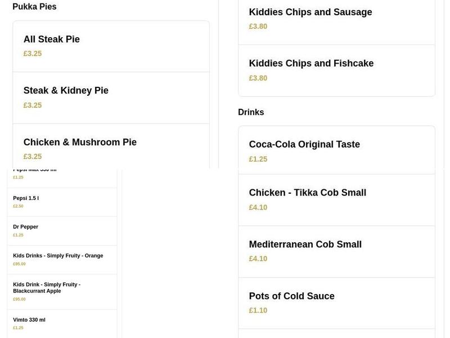Click the Pepsi Max 330 ml entry
Viewport: 450px width, 338px height.
coord(35,168)
